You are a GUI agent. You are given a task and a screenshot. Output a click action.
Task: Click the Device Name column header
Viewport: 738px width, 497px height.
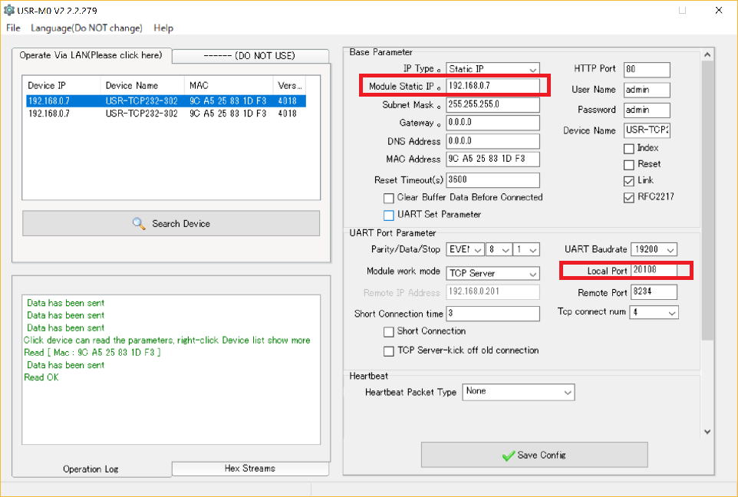click(142, 86)
